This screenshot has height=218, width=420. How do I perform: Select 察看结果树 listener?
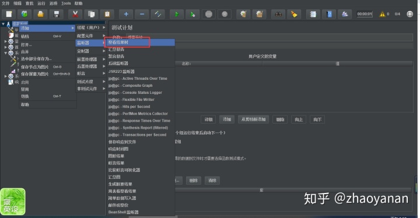click(x=141, y=43)
